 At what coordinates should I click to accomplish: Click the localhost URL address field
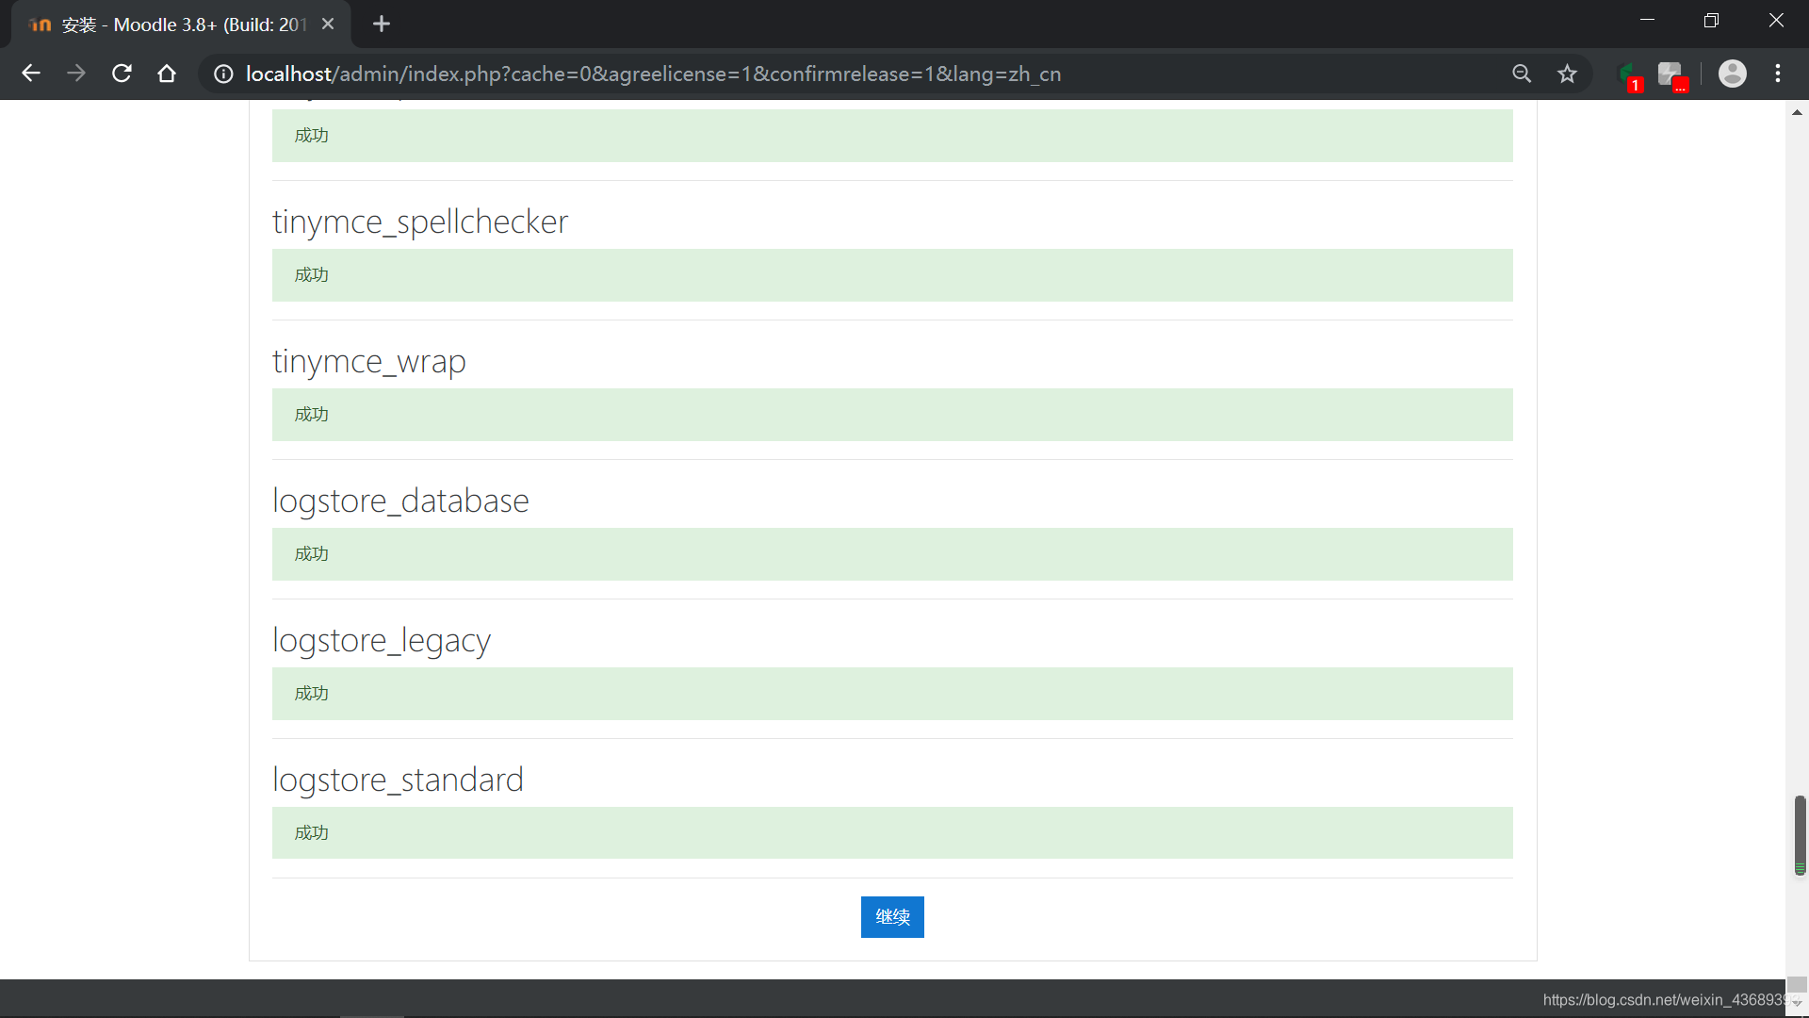coord(652,74)
